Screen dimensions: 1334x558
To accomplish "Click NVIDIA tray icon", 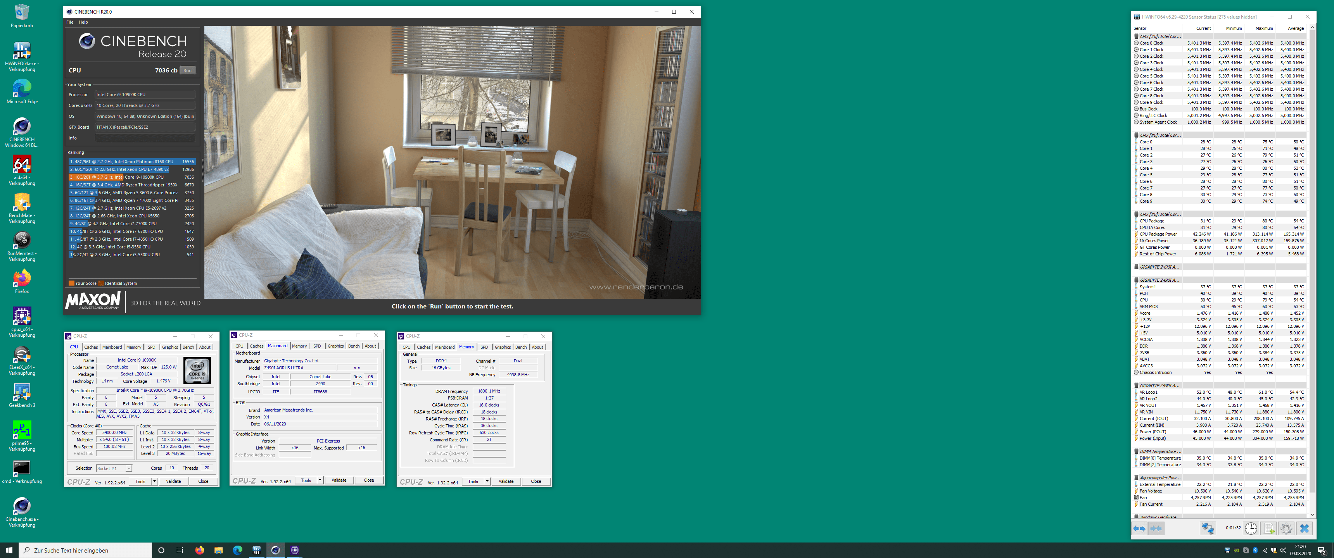I will 1237,550.
